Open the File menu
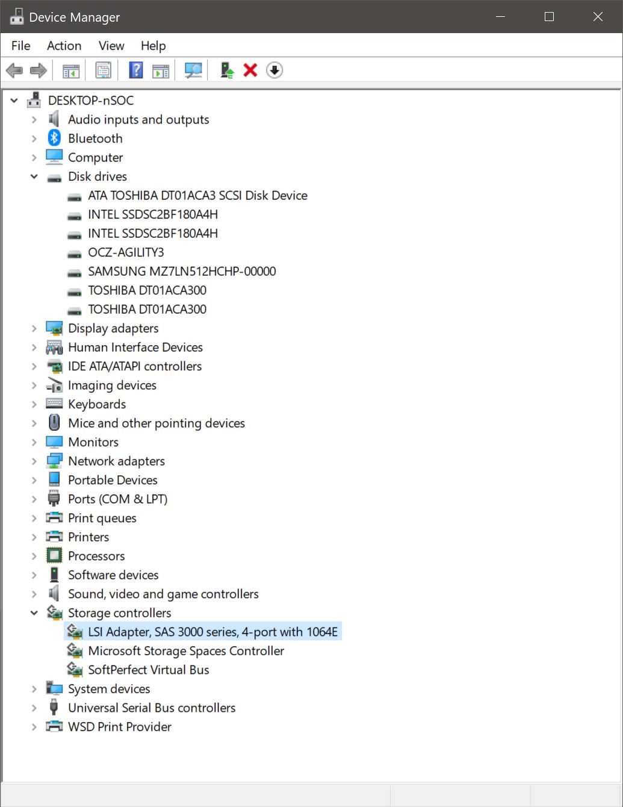 click(20, 46)
